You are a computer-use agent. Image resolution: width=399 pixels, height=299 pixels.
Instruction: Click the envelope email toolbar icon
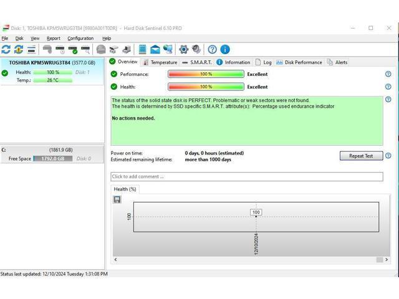click(x=155, y=49)
